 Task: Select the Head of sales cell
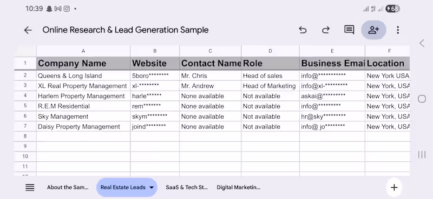[x=270, y=76]
